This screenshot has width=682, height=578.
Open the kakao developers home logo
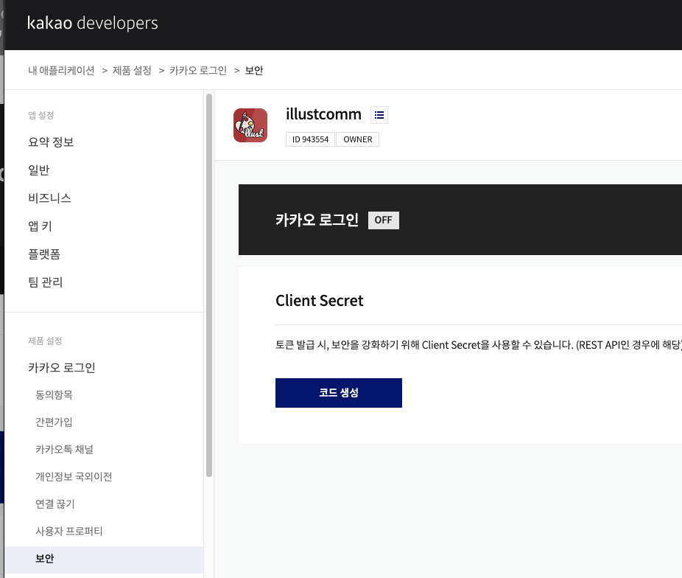[x=92, y=23]
